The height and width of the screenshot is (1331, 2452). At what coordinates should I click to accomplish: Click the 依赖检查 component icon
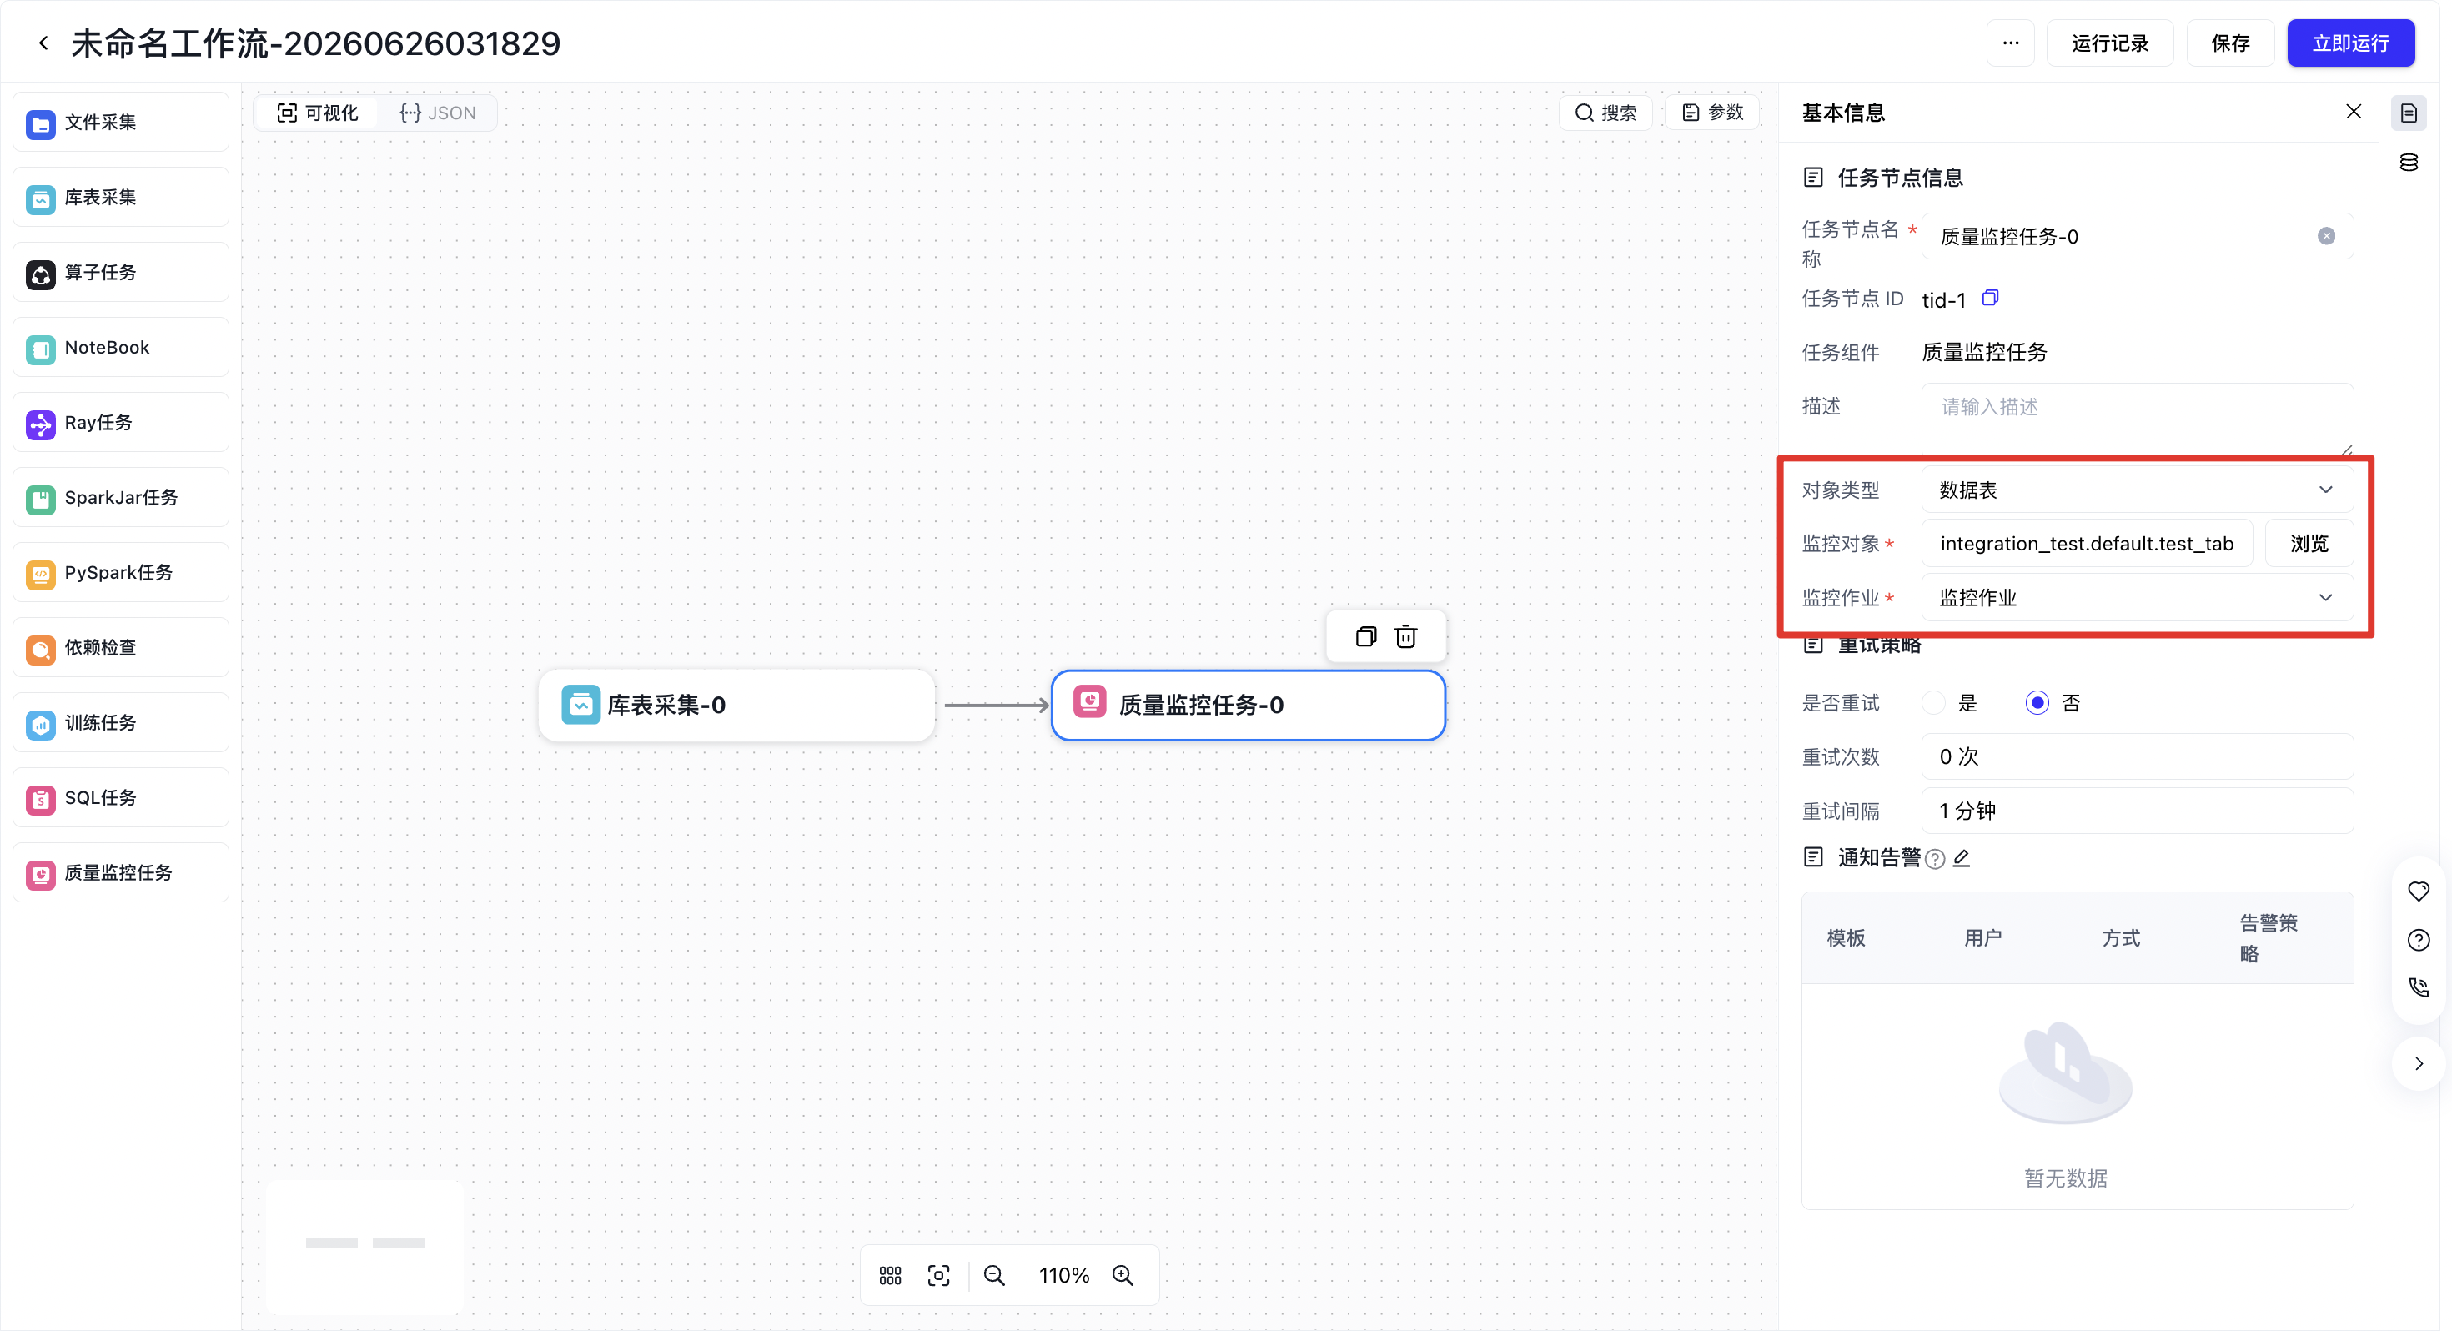(x=40, y=650)
